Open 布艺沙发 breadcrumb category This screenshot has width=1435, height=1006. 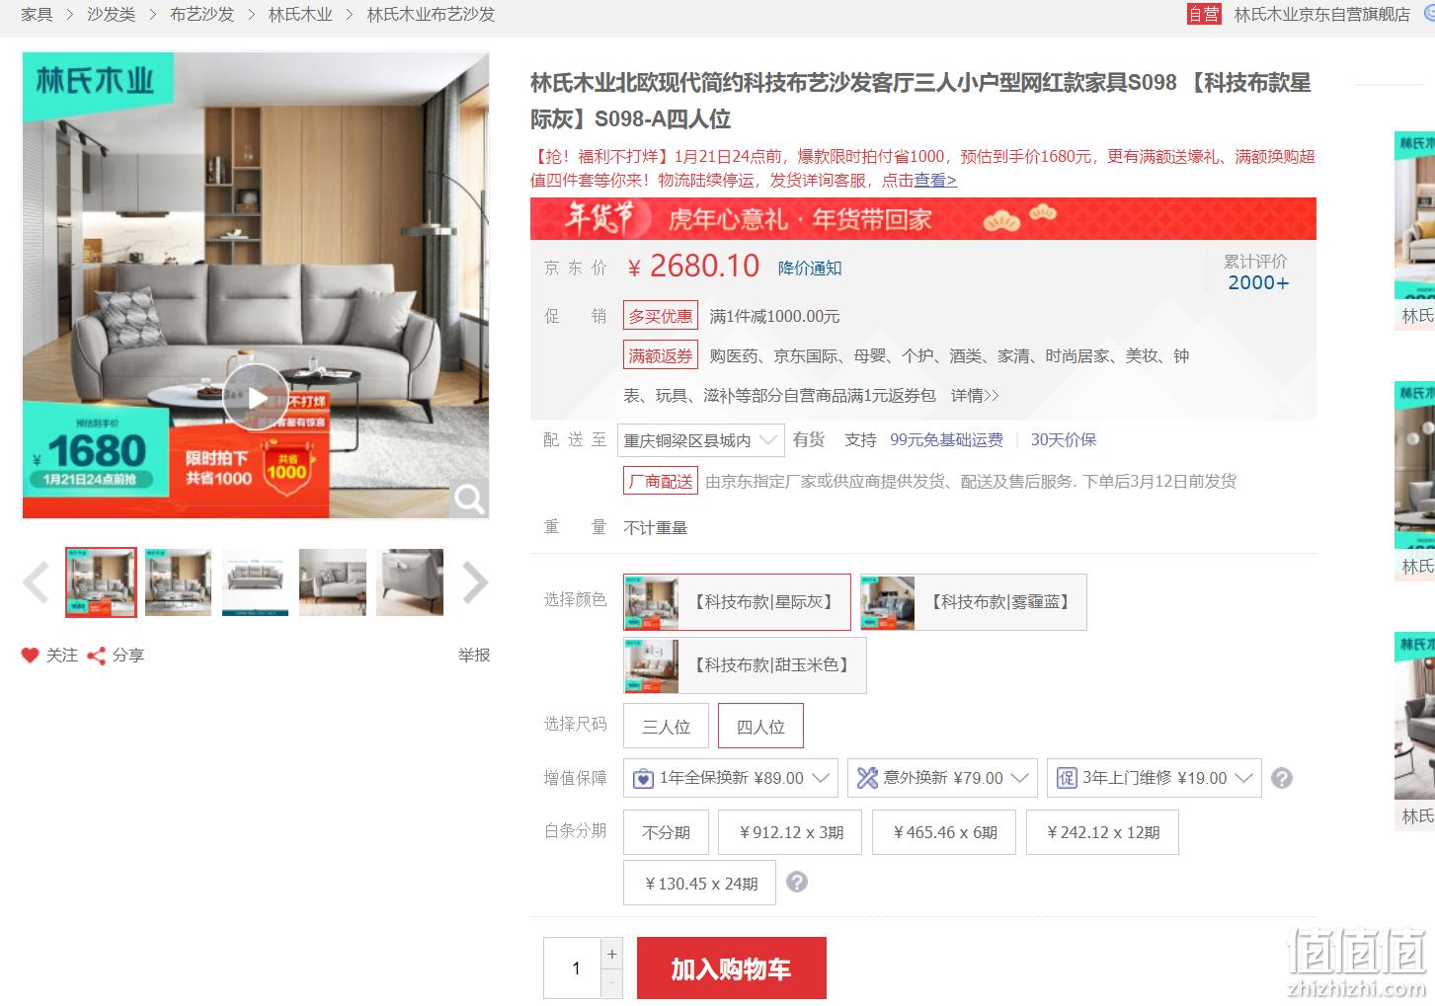coord(201,15)
